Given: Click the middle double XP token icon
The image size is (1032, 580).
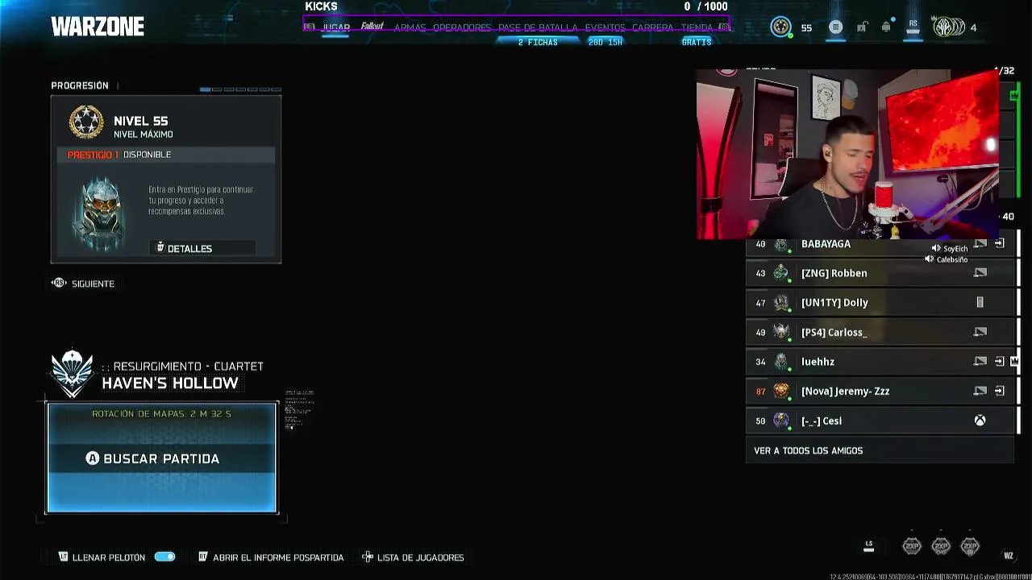Looking at the screenshot, I should (941, 546).
